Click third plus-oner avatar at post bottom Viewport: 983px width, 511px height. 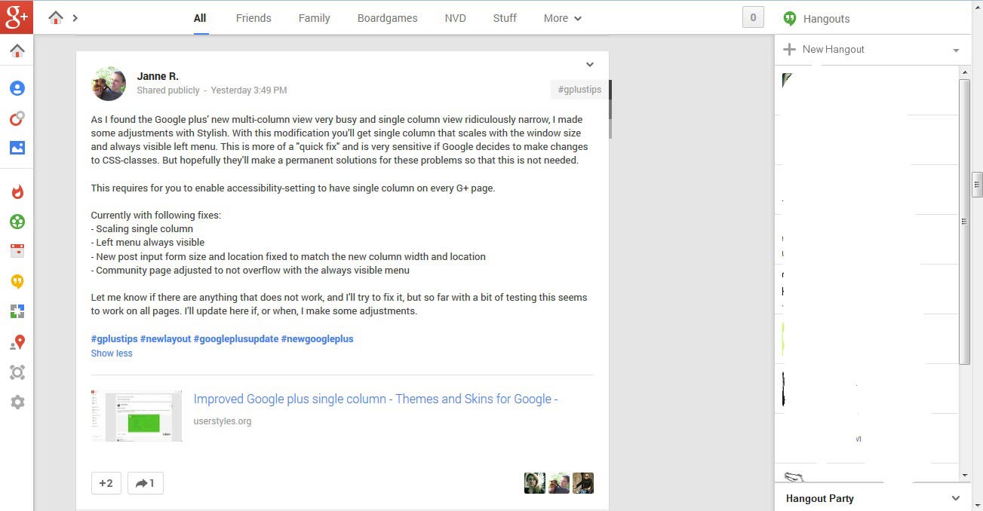(583, 483)
